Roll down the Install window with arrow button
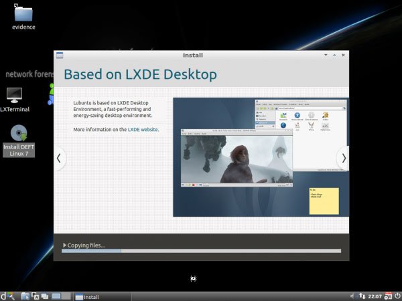Screen dimensions: 402x301 [x=326, y=55]
